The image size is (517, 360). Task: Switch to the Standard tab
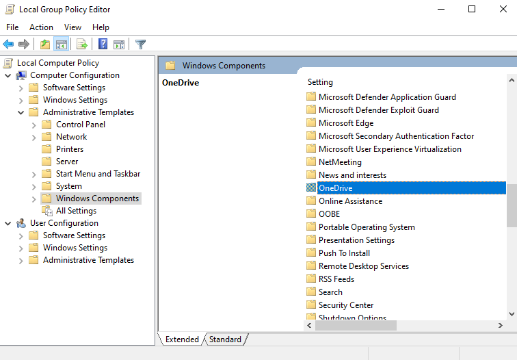coord(226,339)
